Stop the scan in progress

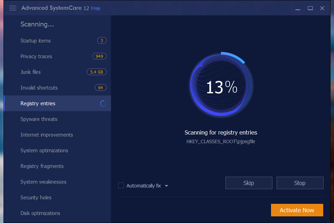tap(300, 183)
